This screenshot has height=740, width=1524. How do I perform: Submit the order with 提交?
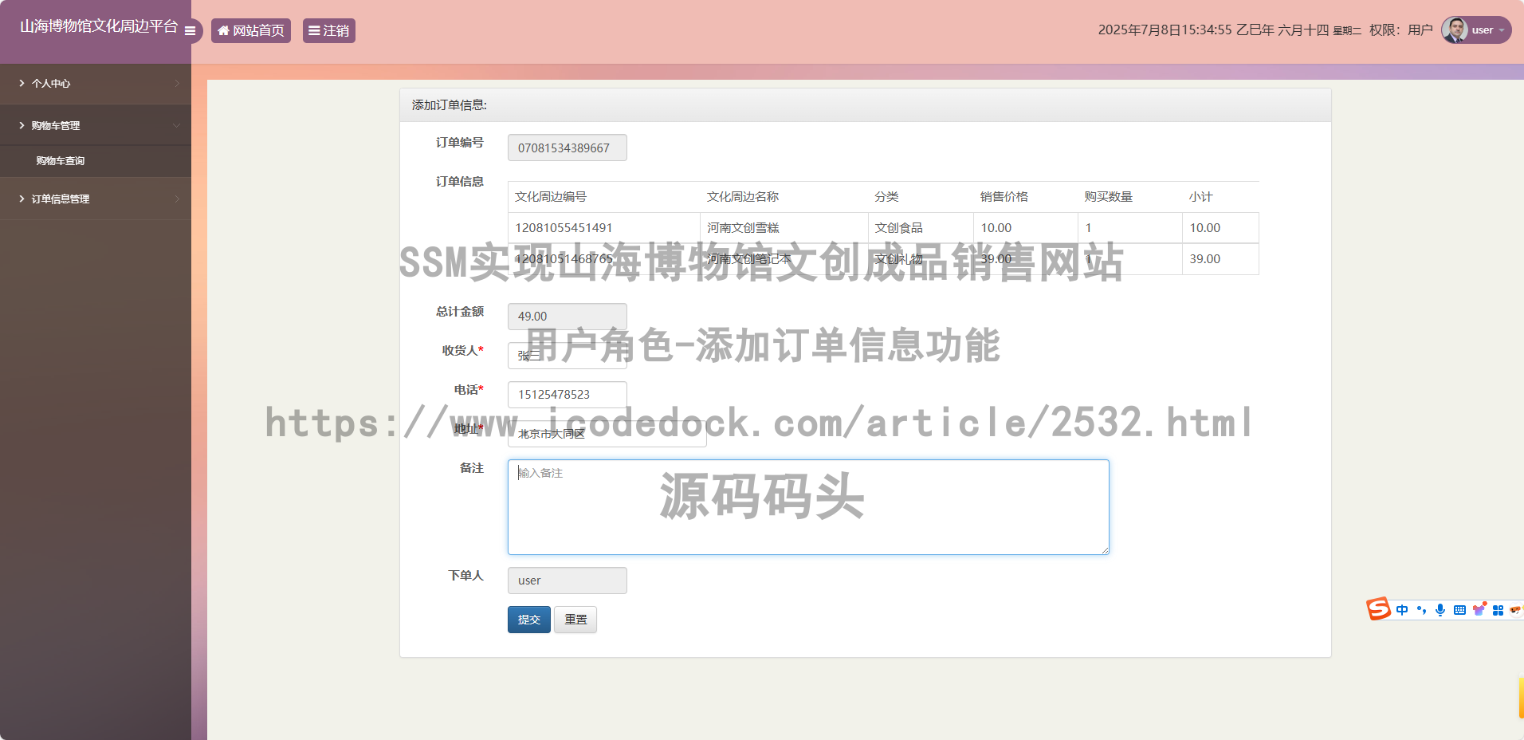(529, 620)
